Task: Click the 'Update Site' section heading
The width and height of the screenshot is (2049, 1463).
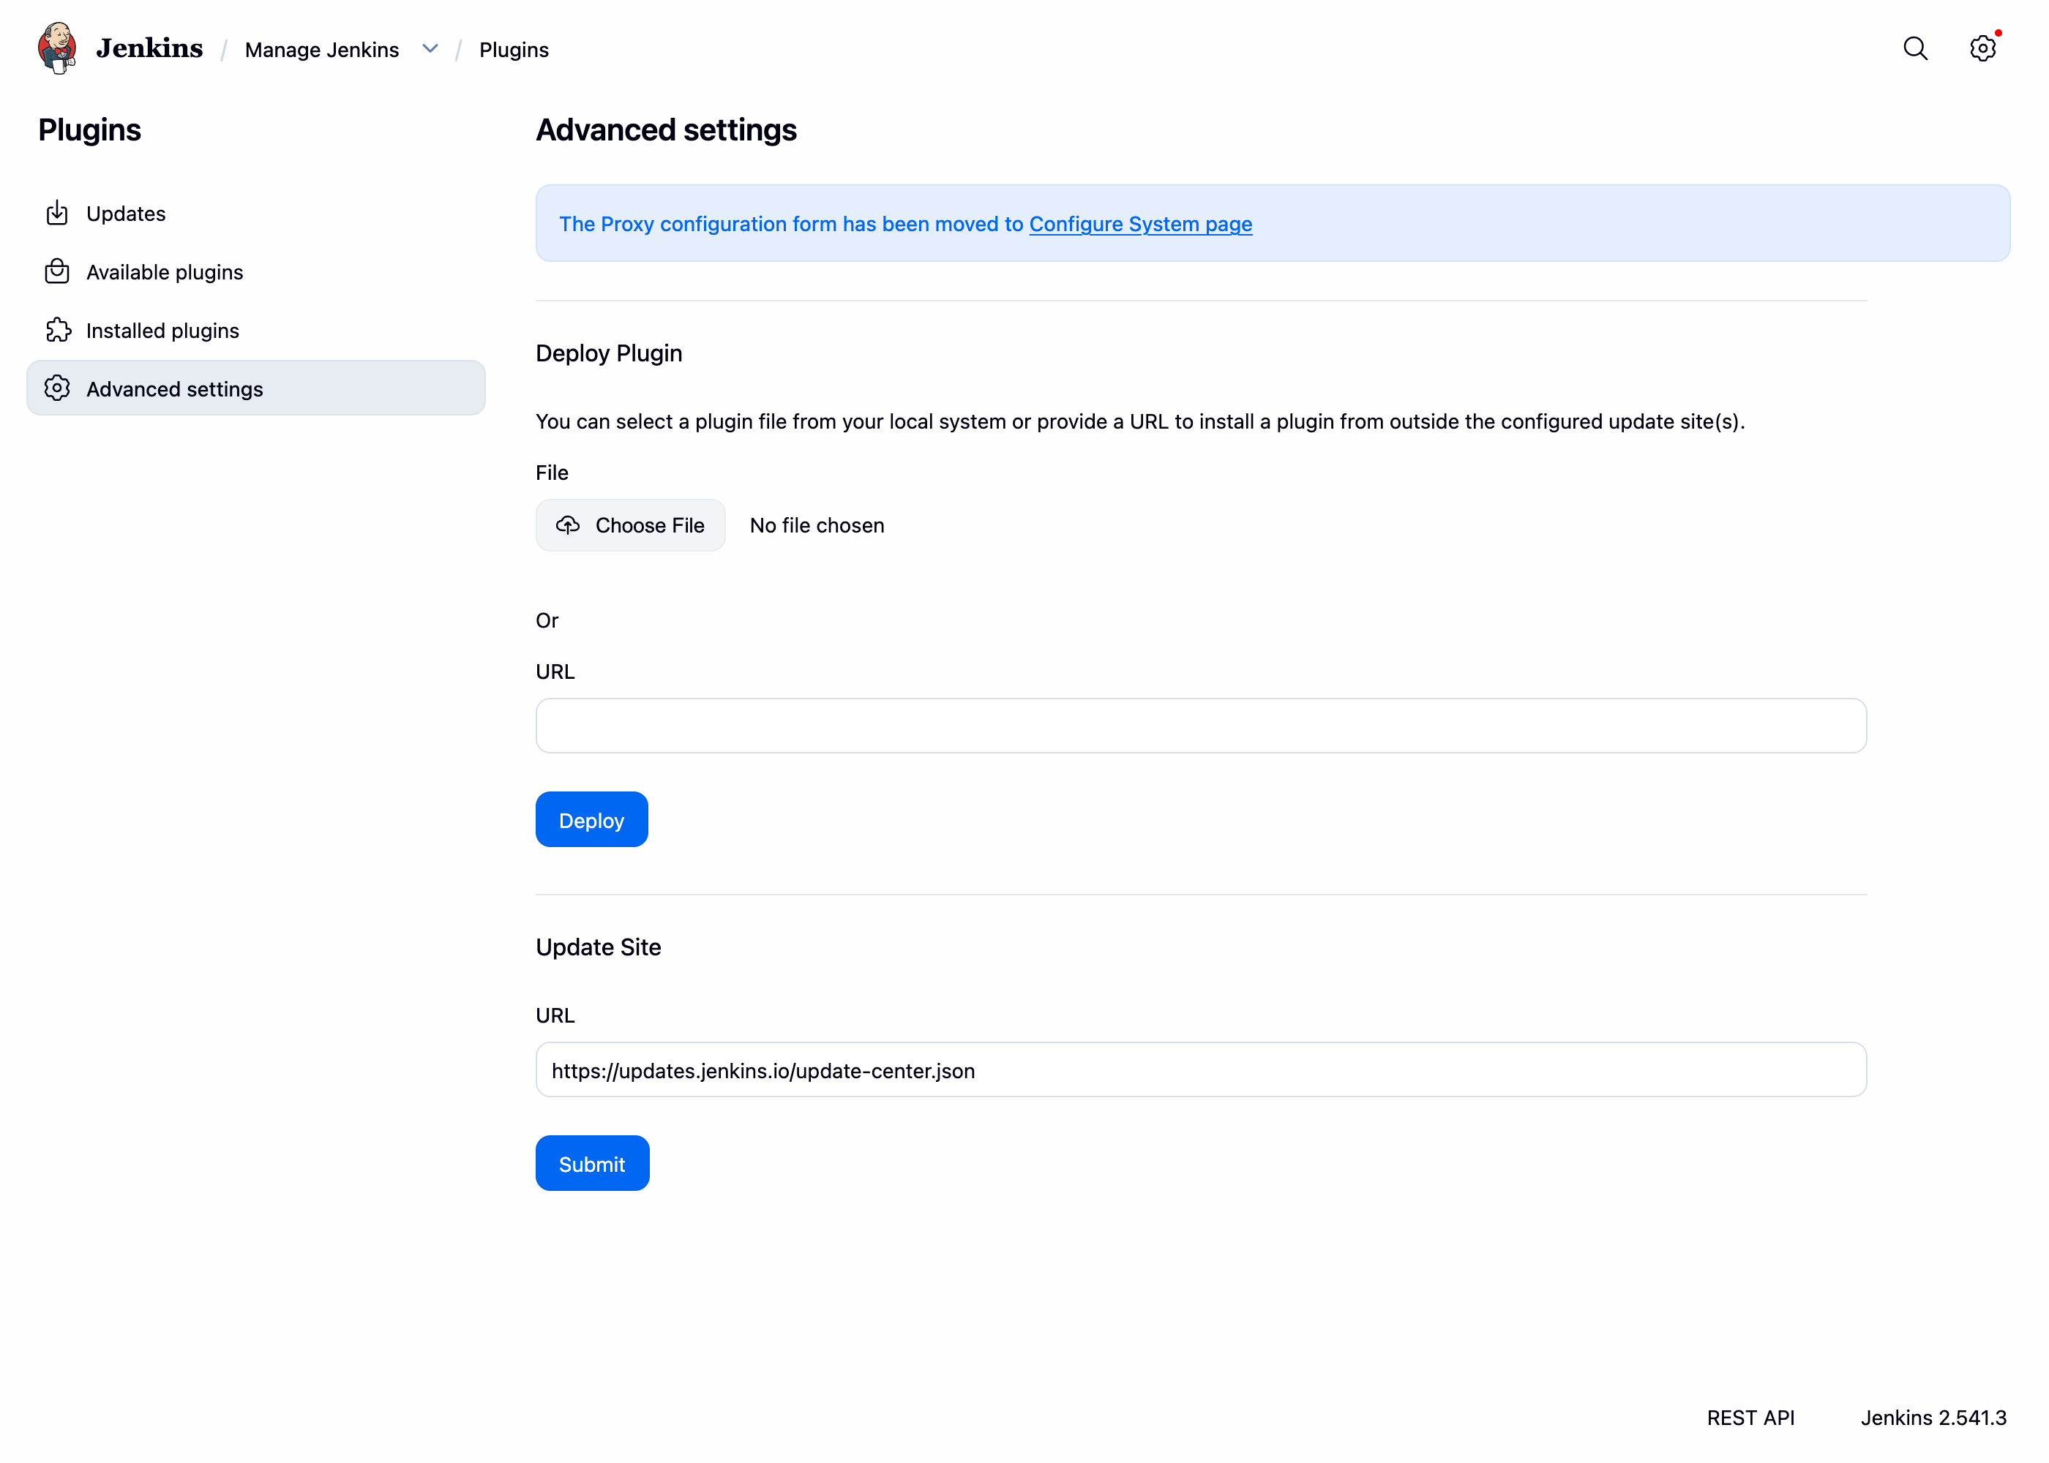Action: click(599, 947)
